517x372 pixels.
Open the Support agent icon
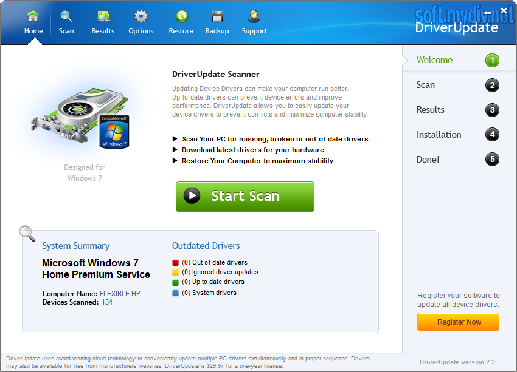254,16
